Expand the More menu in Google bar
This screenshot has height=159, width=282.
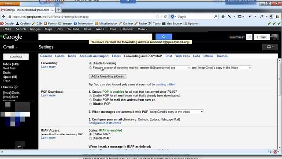tap(142, 29)
